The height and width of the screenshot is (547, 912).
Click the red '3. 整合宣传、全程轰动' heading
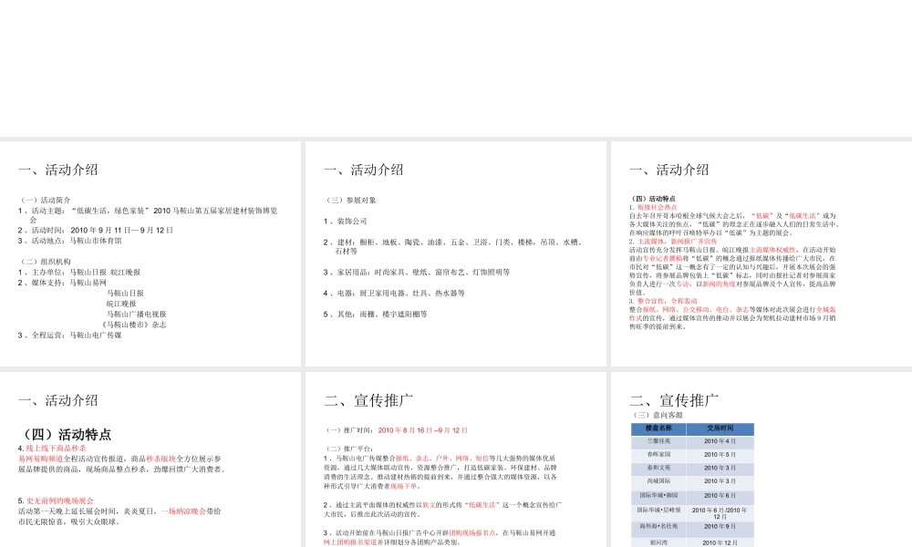(662, 301)
